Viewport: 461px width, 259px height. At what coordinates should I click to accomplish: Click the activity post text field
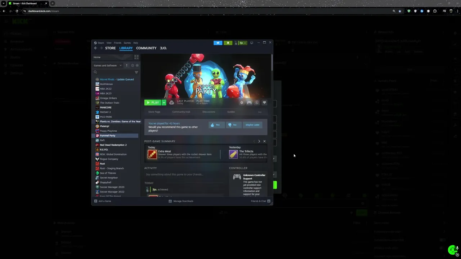(x=184, y=174)
